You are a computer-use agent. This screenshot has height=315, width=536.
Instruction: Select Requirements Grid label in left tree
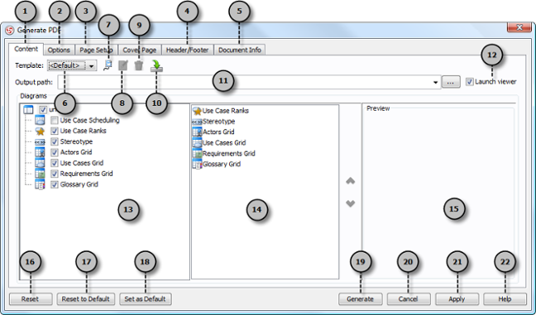point(86,174)
